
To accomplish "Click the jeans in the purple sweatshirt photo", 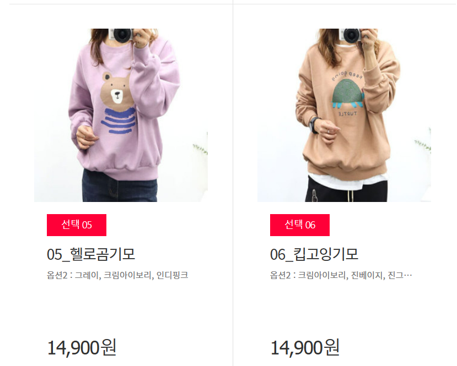I will pyautogui.click(x=120, y=186).
